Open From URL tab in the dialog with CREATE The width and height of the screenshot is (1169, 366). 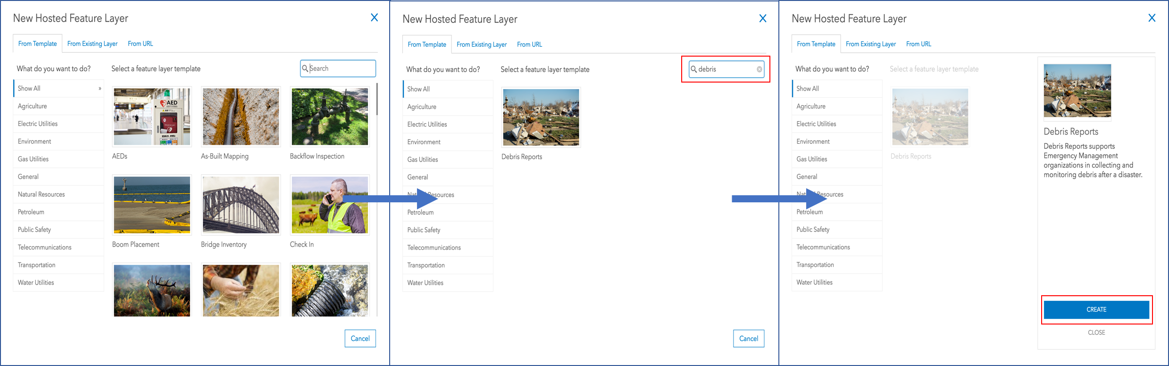[x=918, y=44]
